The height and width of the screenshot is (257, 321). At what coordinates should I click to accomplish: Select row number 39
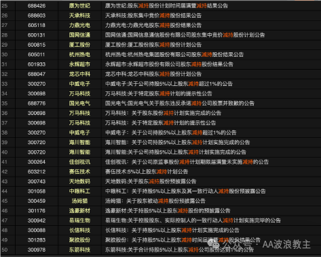5,143
